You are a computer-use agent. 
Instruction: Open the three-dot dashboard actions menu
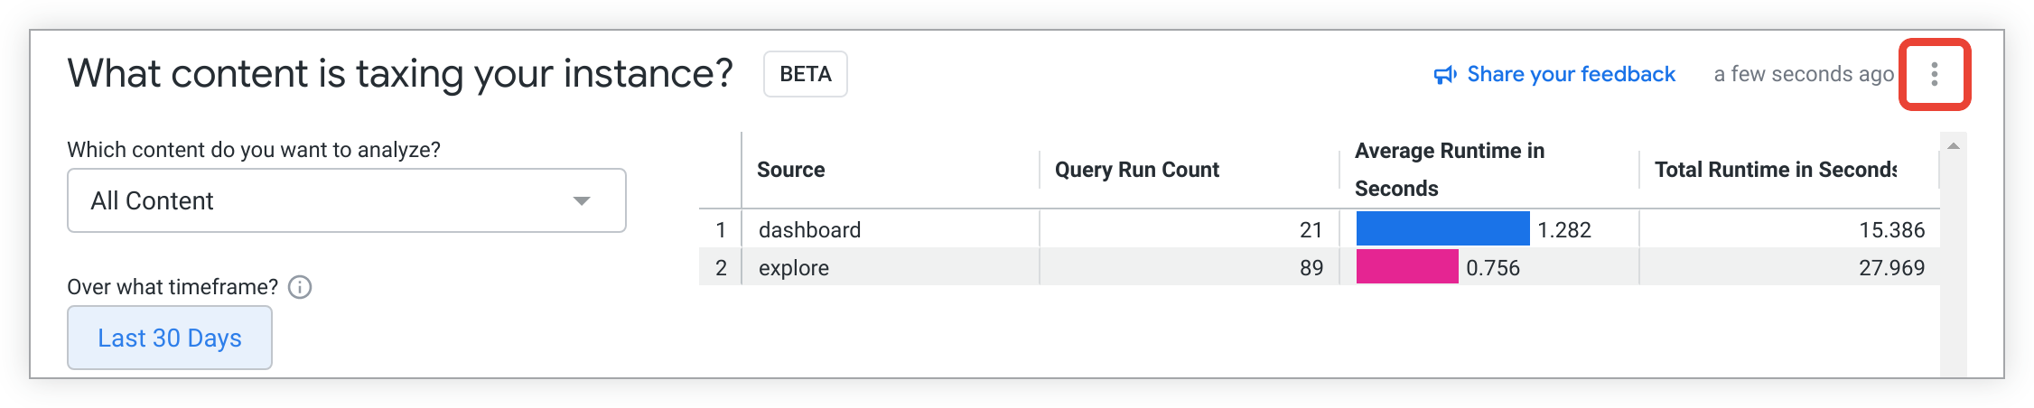click(x=1934, y=74)
